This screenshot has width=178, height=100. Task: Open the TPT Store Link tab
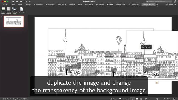tap(134, 4)
